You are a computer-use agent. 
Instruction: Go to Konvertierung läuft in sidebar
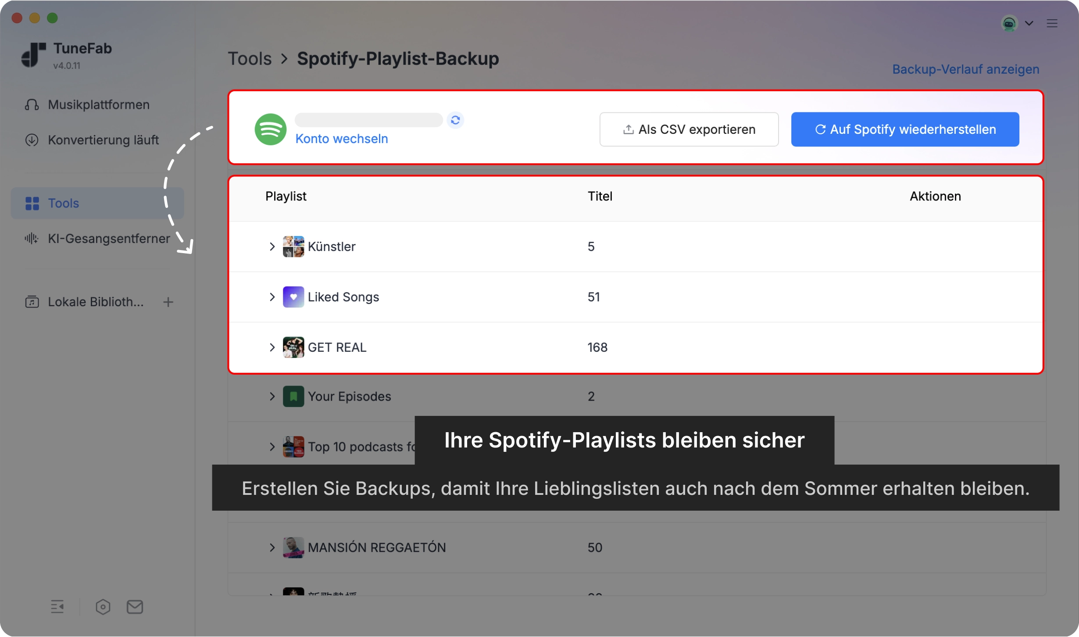tap(97, 140)
